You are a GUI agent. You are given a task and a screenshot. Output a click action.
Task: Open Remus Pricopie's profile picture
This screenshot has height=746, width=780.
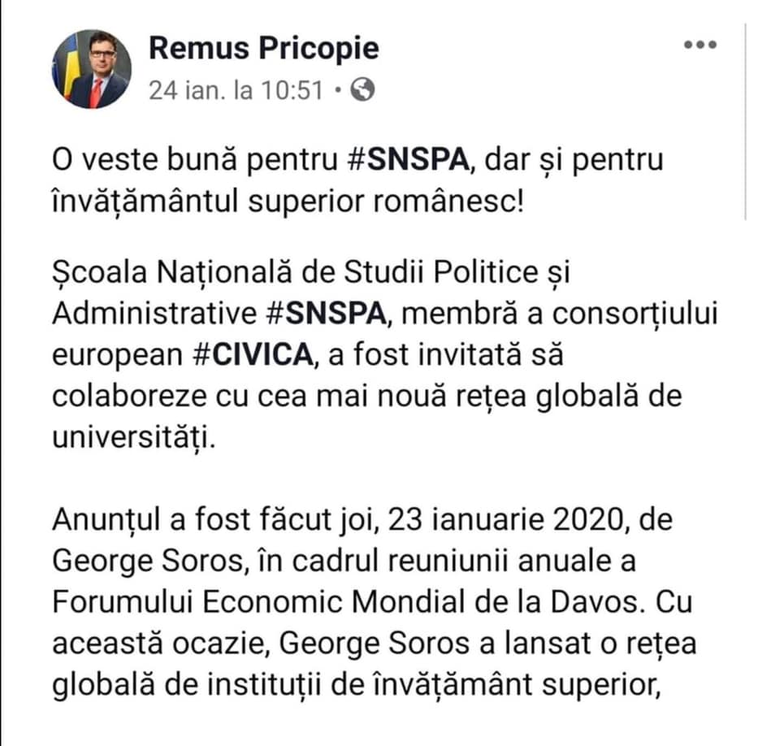(x=92, y=69)
